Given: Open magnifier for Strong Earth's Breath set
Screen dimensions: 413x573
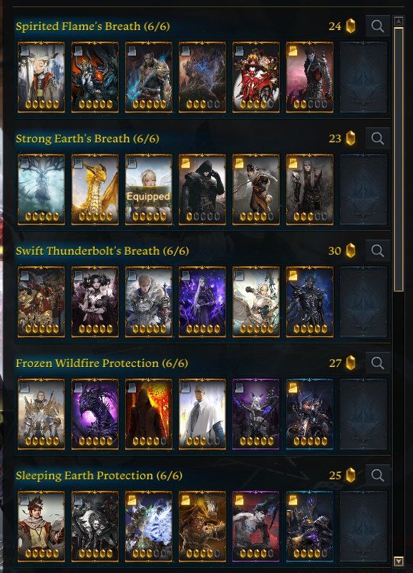Looking at the screenshot, I should point(377,139).
